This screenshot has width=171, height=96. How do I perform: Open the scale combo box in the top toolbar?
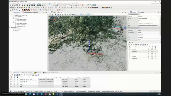click(66, 5)
